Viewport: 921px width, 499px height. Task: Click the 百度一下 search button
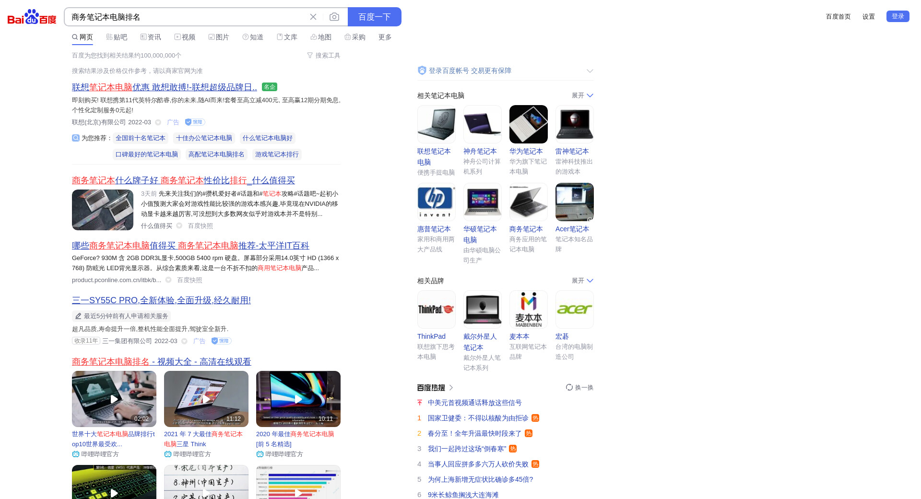coord(374,17)
